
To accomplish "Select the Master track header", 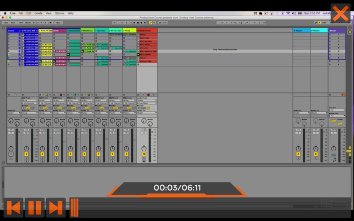I will [x=337, y=30].
